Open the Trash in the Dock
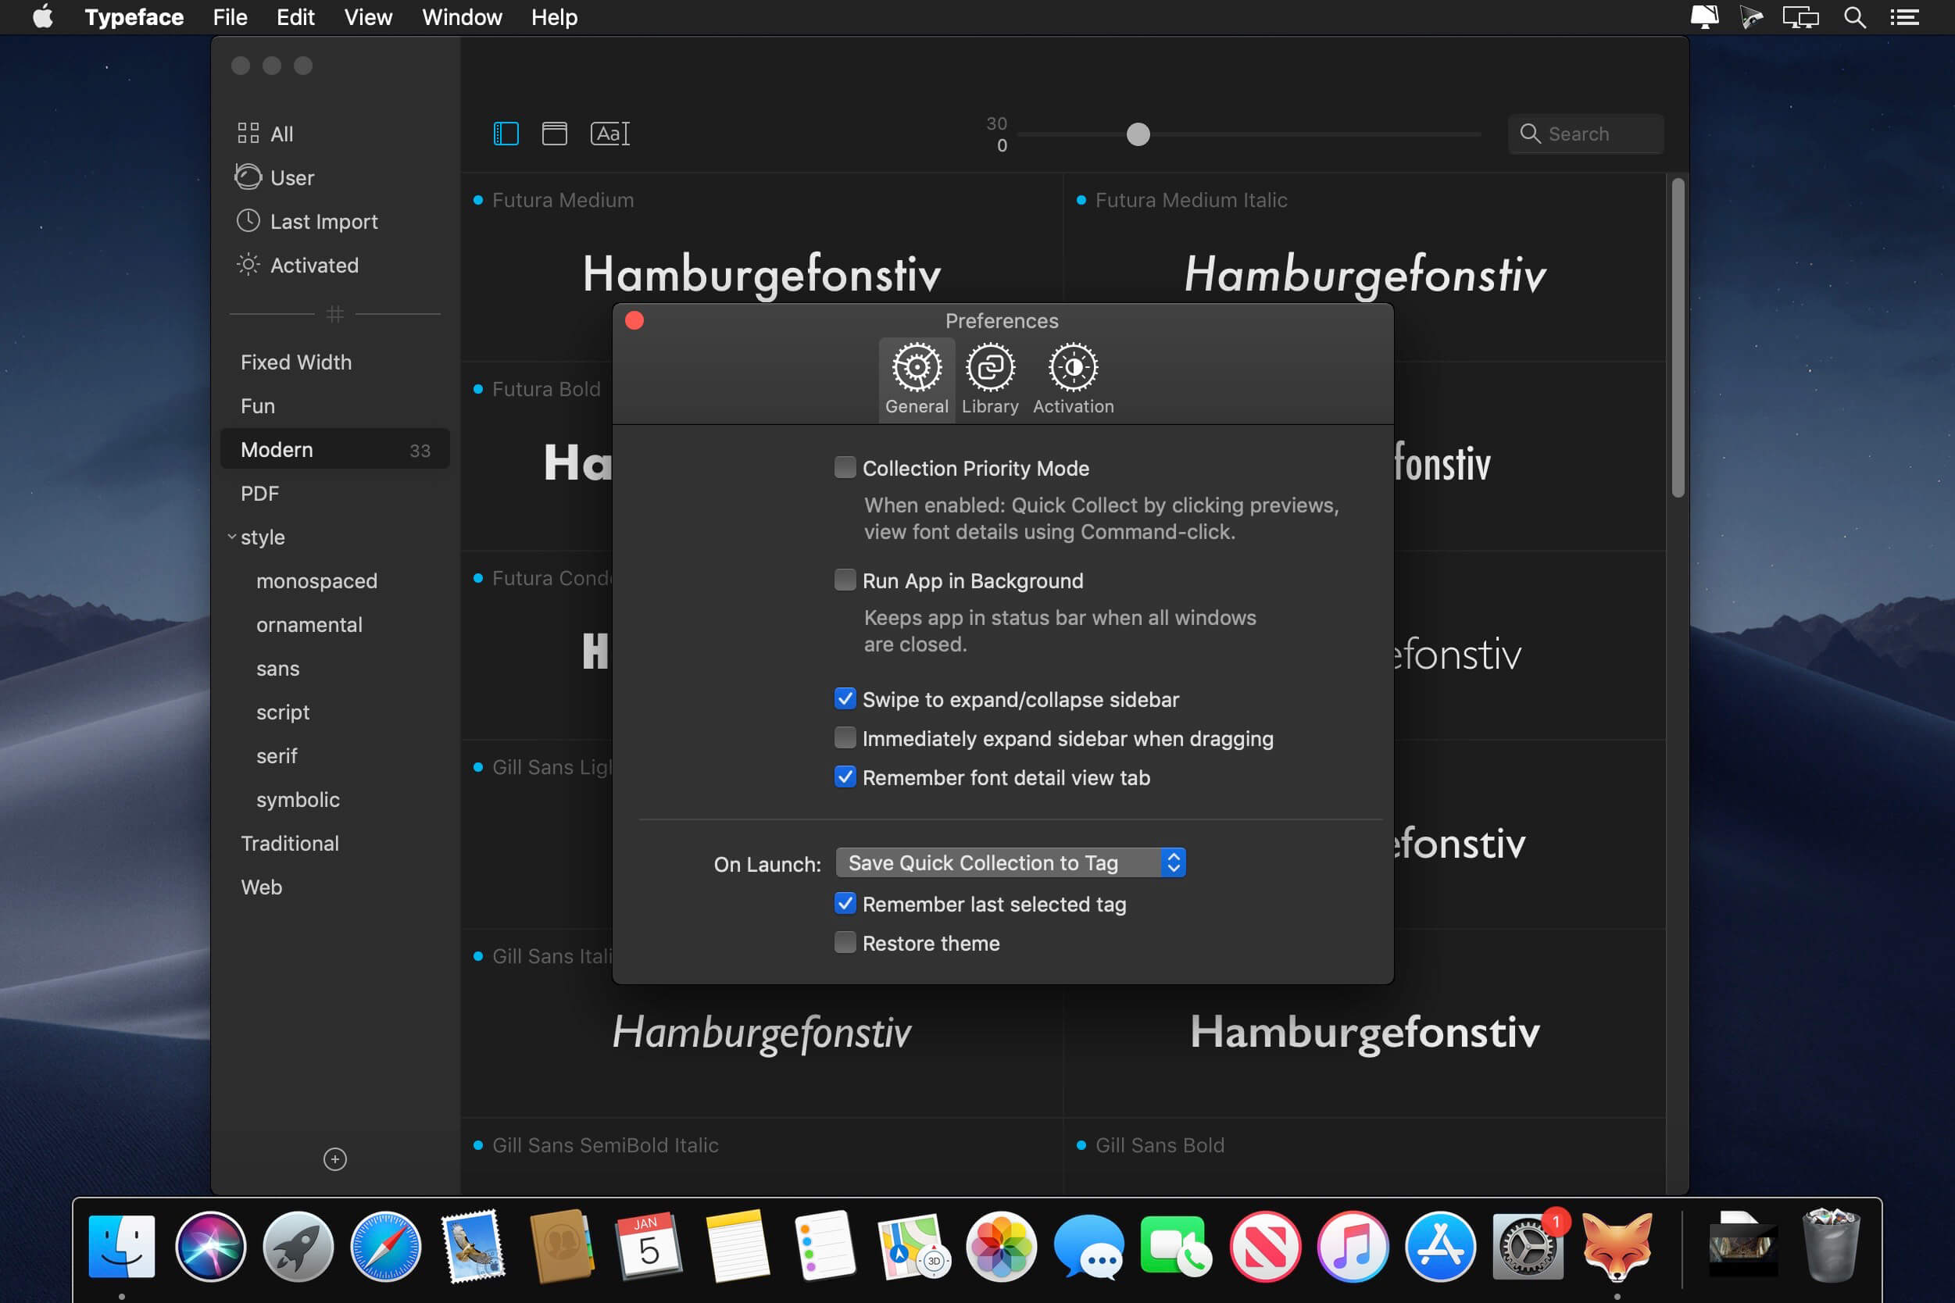Viewport: 1955px width, 1303px height. point(1830,1247)
